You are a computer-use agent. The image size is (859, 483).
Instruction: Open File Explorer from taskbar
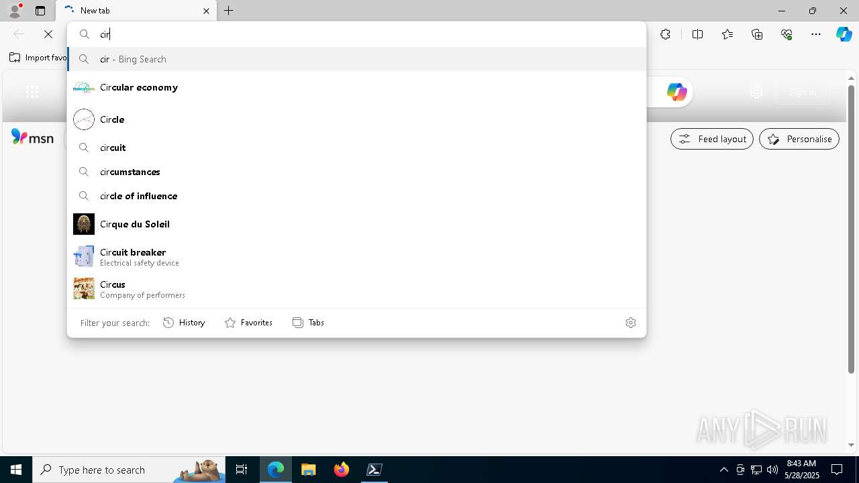click(309, 470)
